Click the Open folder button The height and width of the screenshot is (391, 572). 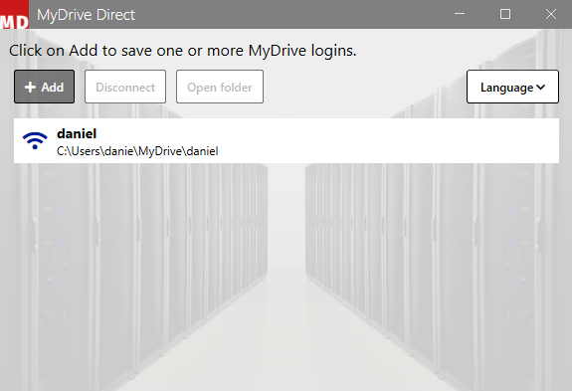coord(220,87)
